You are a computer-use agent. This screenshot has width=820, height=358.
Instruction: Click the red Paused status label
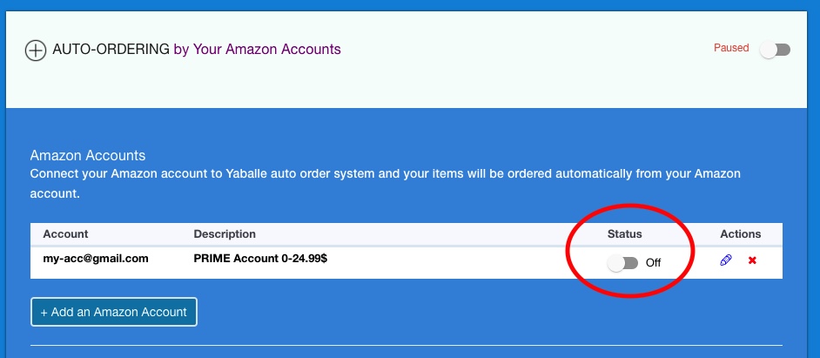pyautogui.click(x=731, y=48)
